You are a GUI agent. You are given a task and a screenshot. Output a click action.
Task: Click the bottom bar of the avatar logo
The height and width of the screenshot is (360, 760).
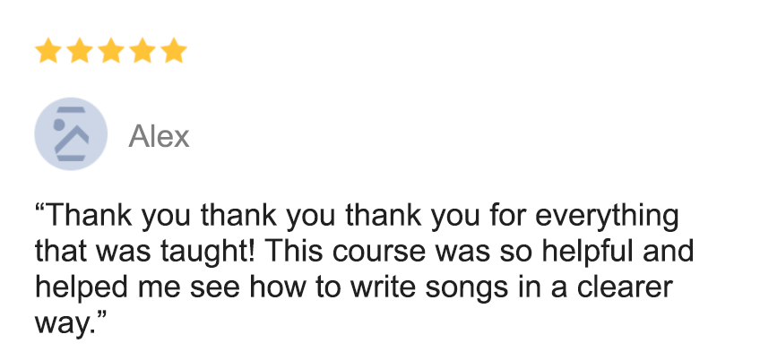click(x=72, y=158)
